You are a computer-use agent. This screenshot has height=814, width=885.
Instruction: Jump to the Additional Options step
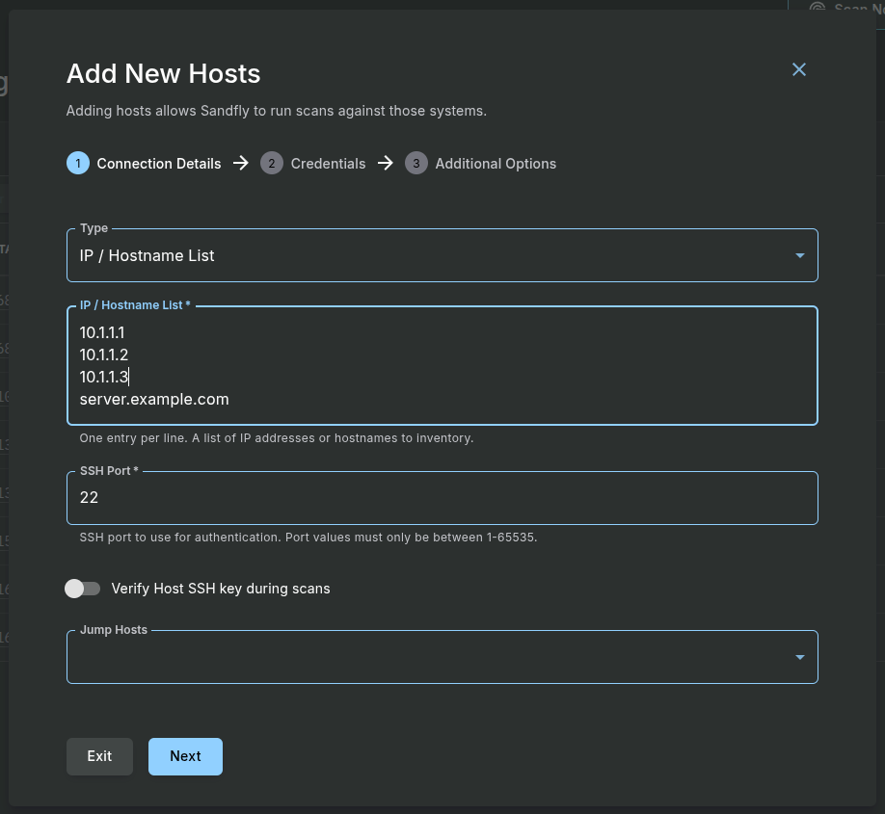pos(496,164)
